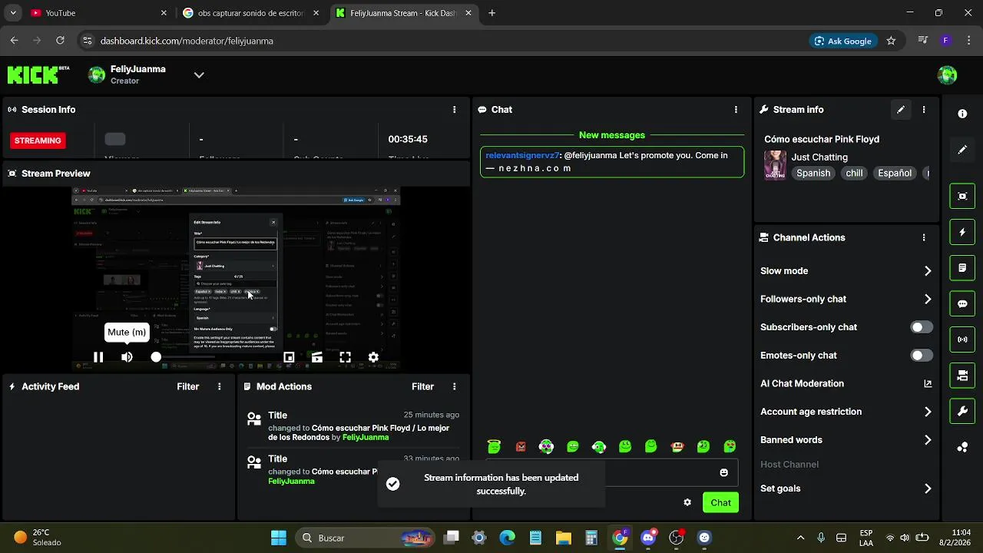Toggle Session Info panel via sidebar broadcast icon
The width and height of the screenshot is (983, 553).
pos(962,339)
